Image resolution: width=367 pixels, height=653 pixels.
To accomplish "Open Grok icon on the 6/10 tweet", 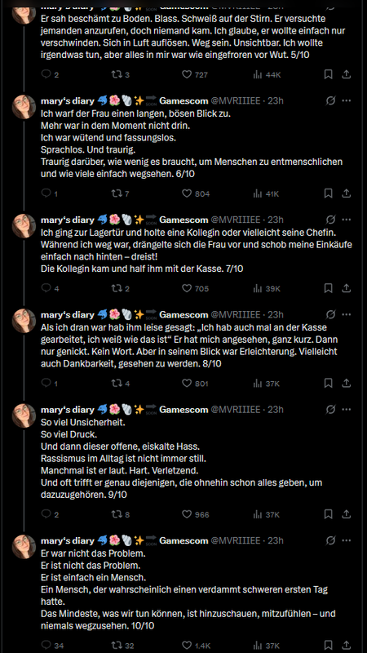I will tap(331, 100).
